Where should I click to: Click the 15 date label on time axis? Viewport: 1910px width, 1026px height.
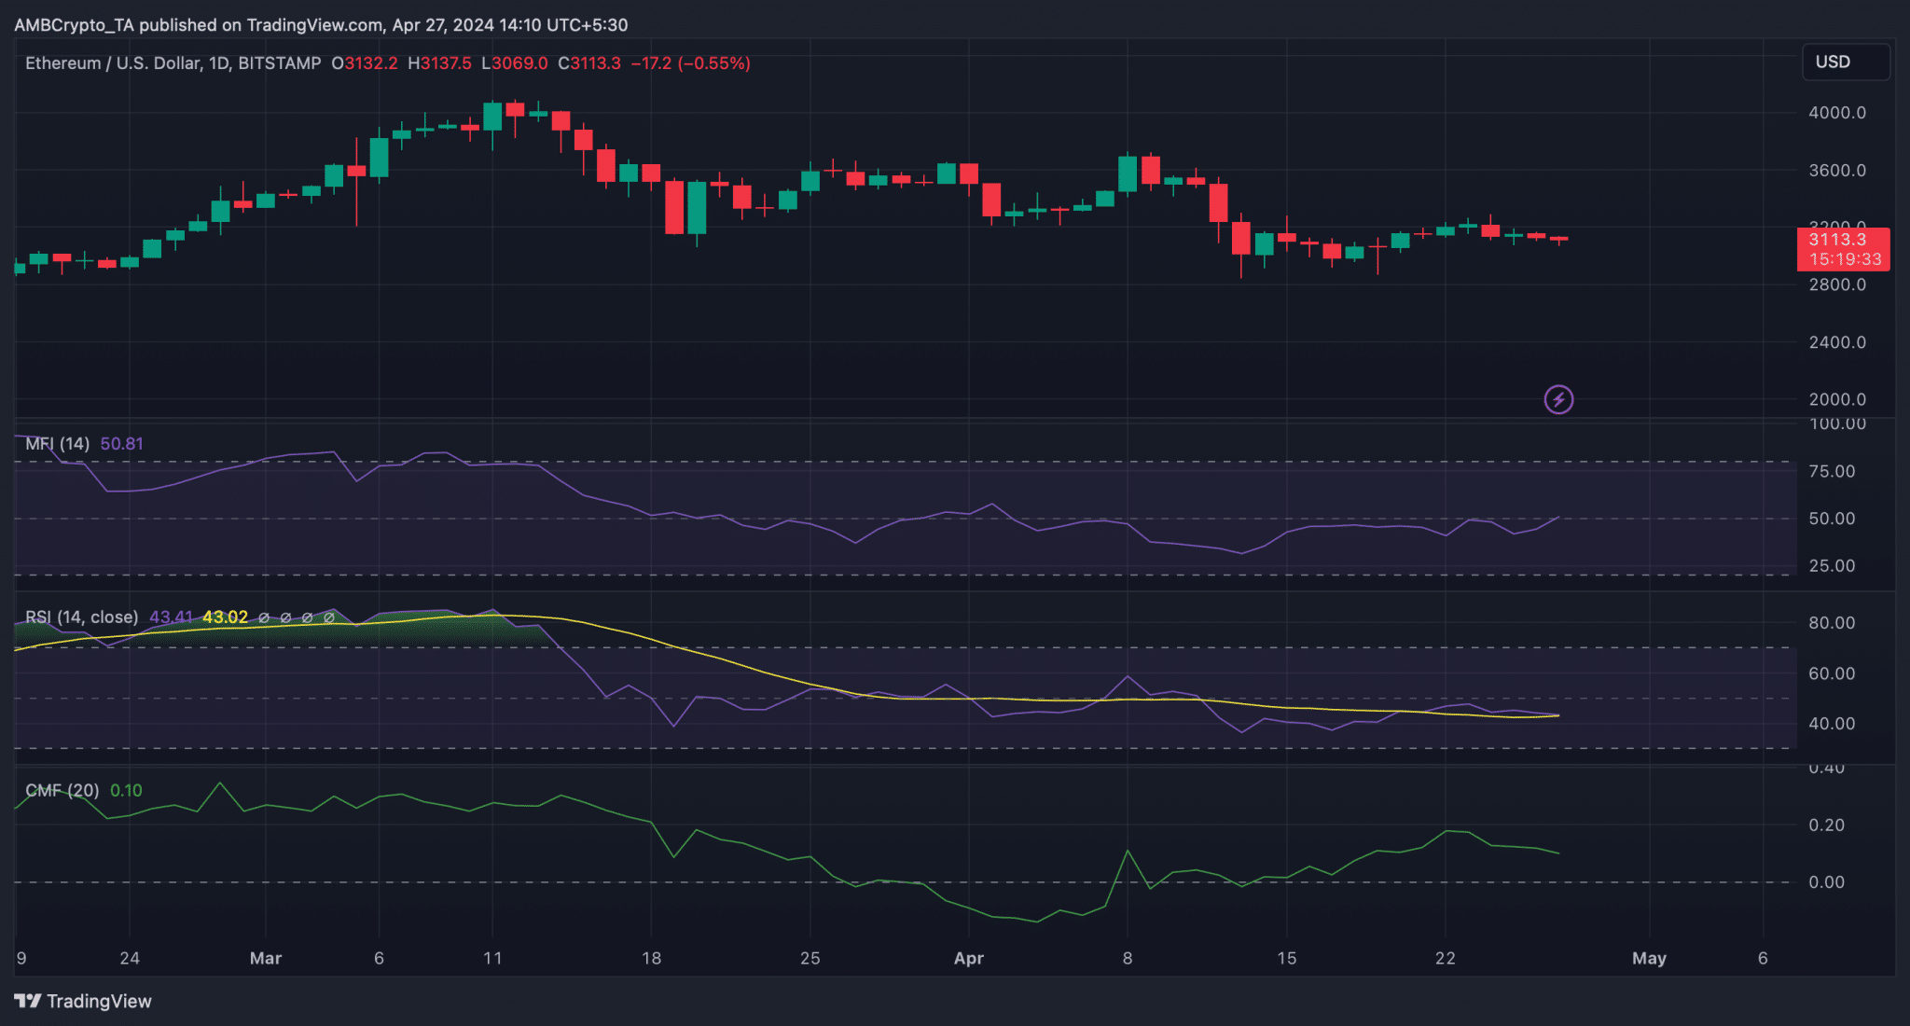(1286, 958)
